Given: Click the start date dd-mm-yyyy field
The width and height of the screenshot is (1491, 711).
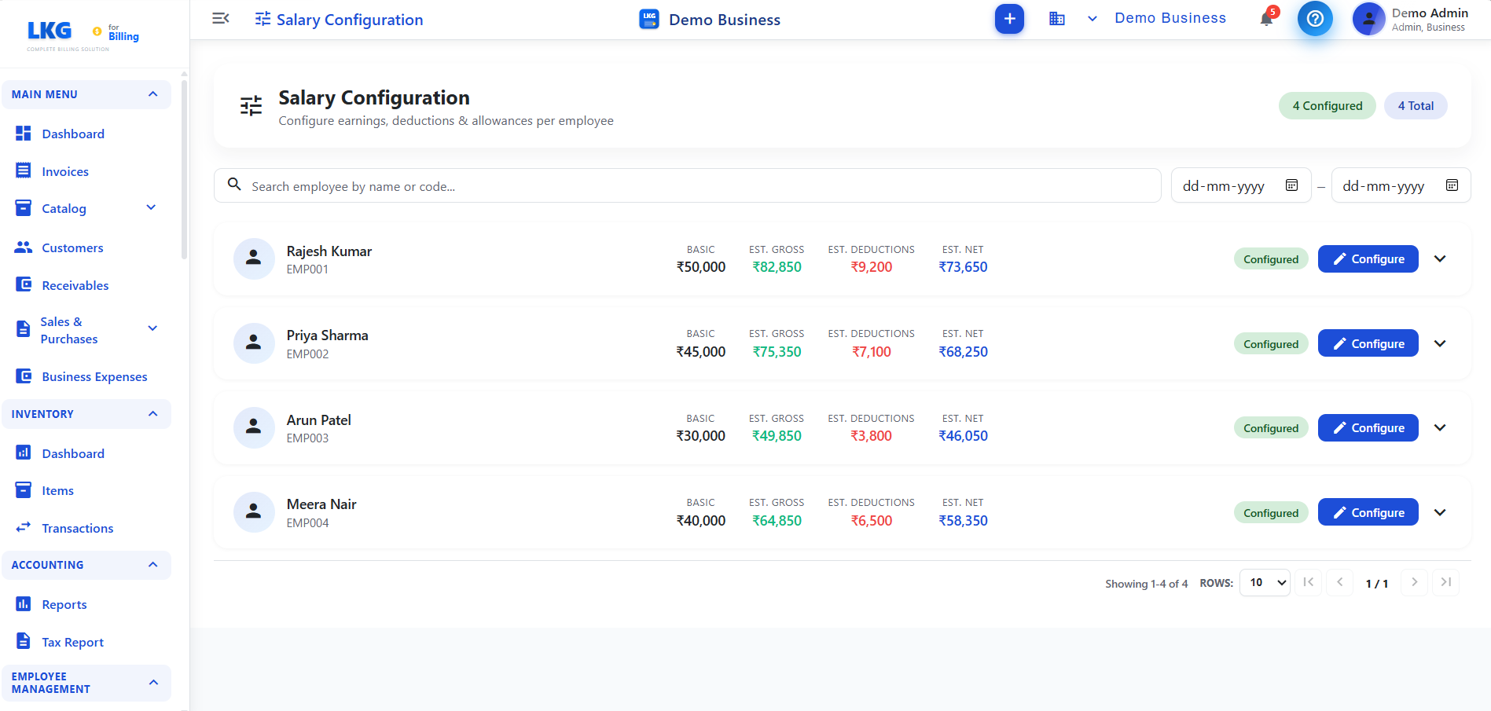Looking at the screenshot, I should (x=1241, y=185).
